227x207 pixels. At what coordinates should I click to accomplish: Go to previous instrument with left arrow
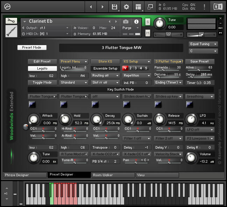click(x=91, y=7)
